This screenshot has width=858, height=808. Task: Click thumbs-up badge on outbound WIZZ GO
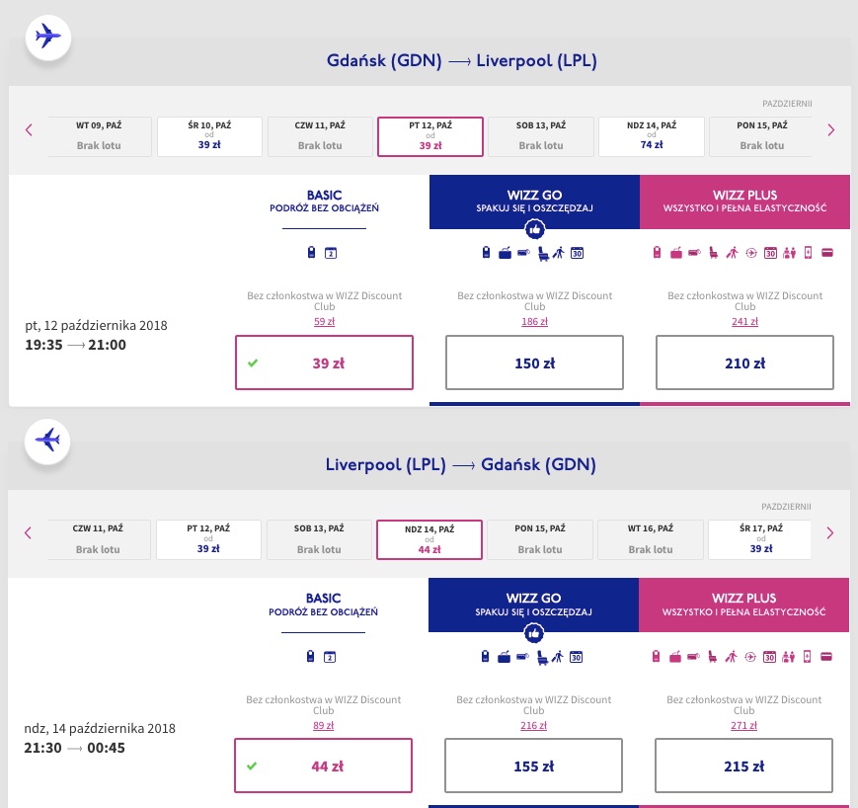pos(534,229)
